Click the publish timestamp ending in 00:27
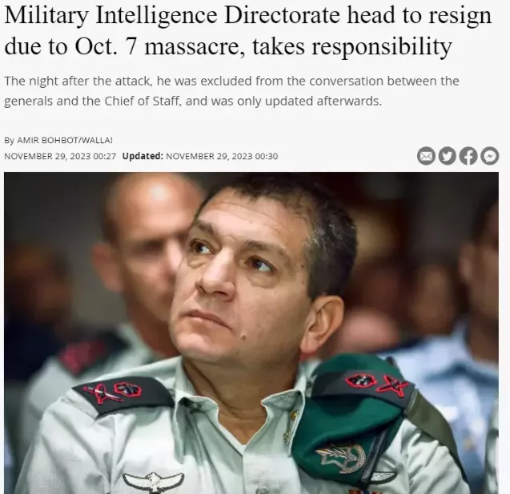Screen dimensions: 510x494 60,156
